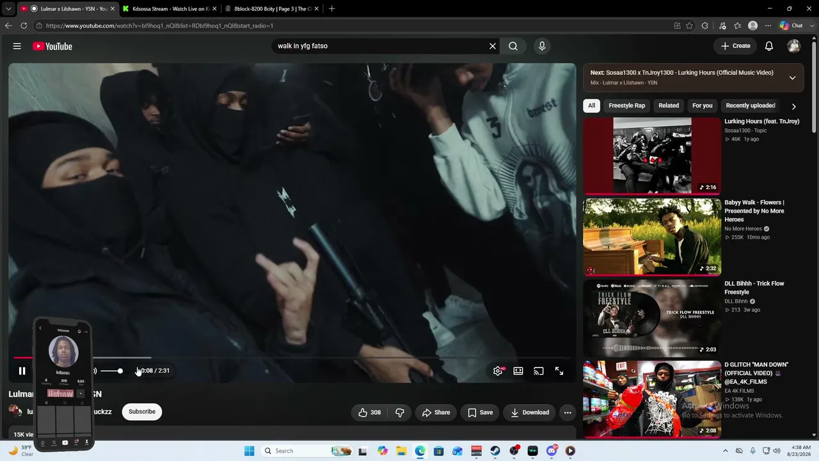Open the Babyy Walk Flowers thumbnail
The width and height of the screenshot is (819, 461).
[x=652, y=237]
